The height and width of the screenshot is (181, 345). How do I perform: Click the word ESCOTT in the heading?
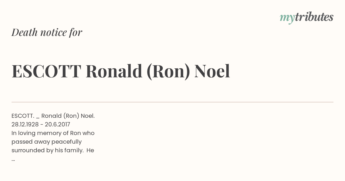(46, 71)
